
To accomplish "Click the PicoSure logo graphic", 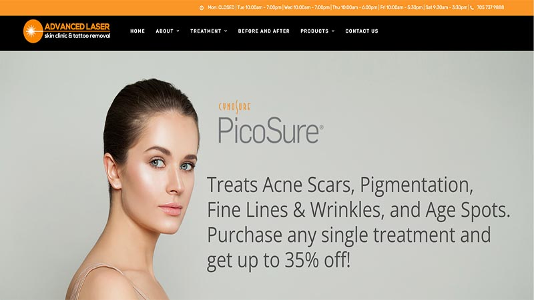I will 271,130.
